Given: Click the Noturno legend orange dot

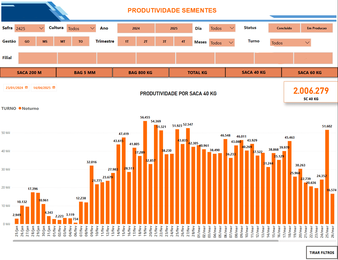Looking at the screenshot, I should coord(20,108).
